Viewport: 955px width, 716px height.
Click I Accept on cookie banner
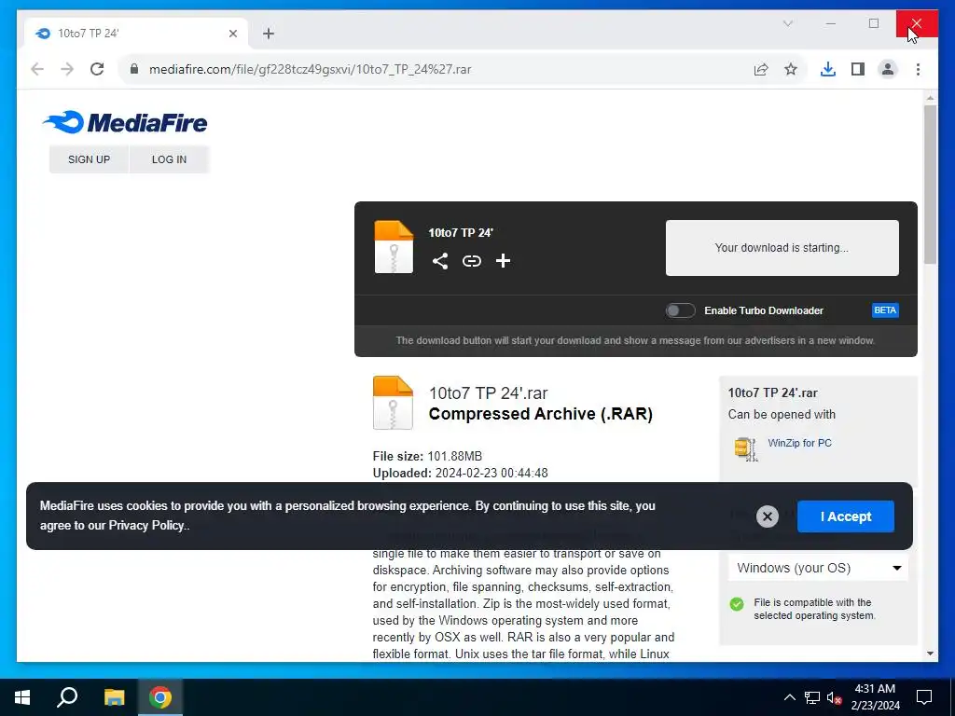845,516
